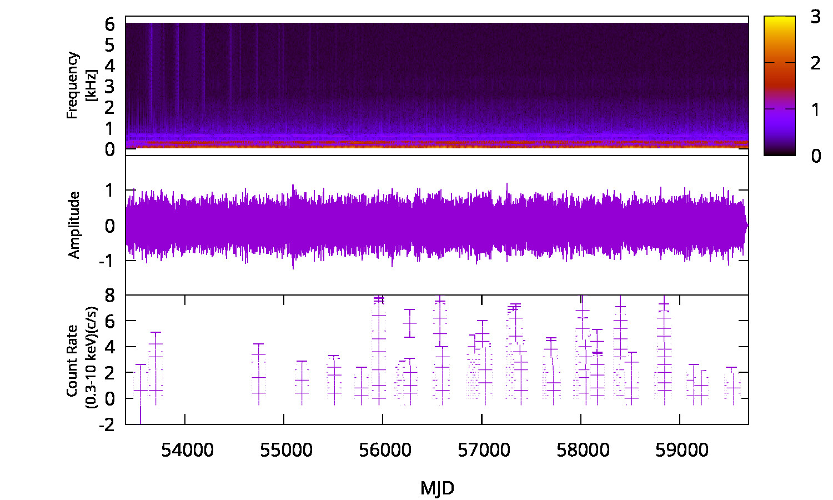Screen dimensions: 833x500
Task: Click the frequency tick label 6
Action: pos(110,24)
